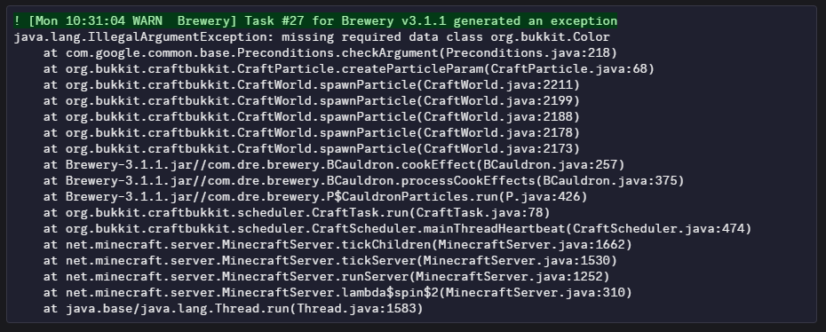
Task: Click the highlighted WARN Brewery header line
Action: (x=315, y=21)
